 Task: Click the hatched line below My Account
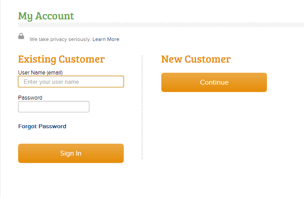pyautogui.click(x=161, y=25)
